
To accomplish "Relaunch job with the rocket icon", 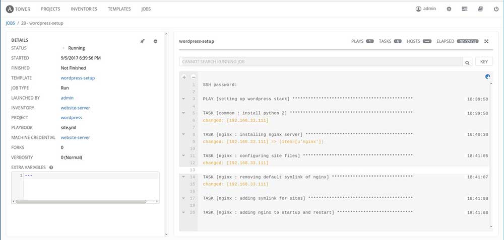I will 143,41.
